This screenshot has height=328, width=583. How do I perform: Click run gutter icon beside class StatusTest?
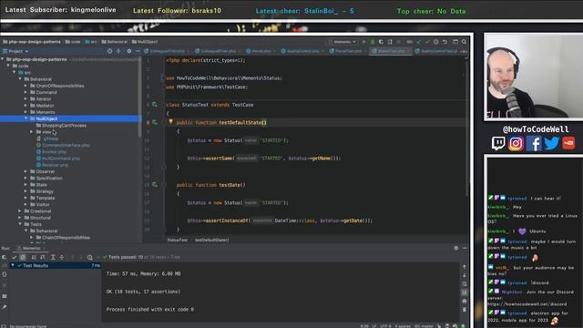pos(155,105)
